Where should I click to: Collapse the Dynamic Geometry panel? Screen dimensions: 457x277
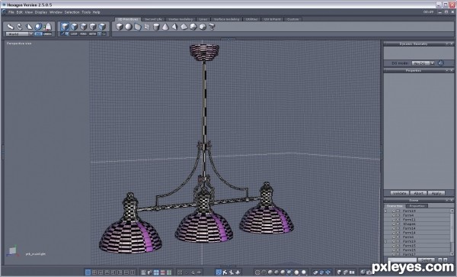[446, 43]
